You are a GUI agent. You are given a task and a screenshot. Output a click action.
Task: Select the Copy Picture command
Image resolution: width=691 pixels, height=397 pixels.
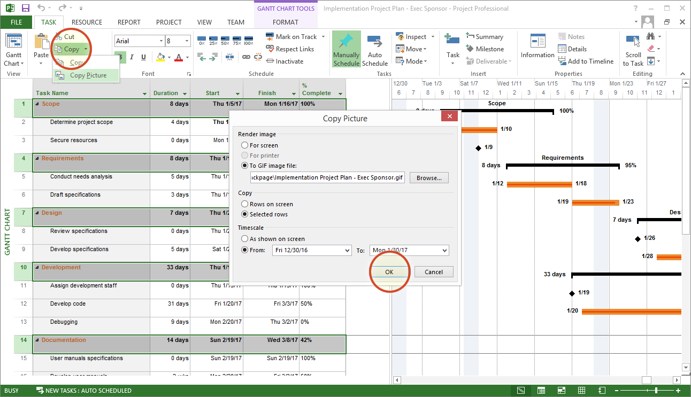86,75
